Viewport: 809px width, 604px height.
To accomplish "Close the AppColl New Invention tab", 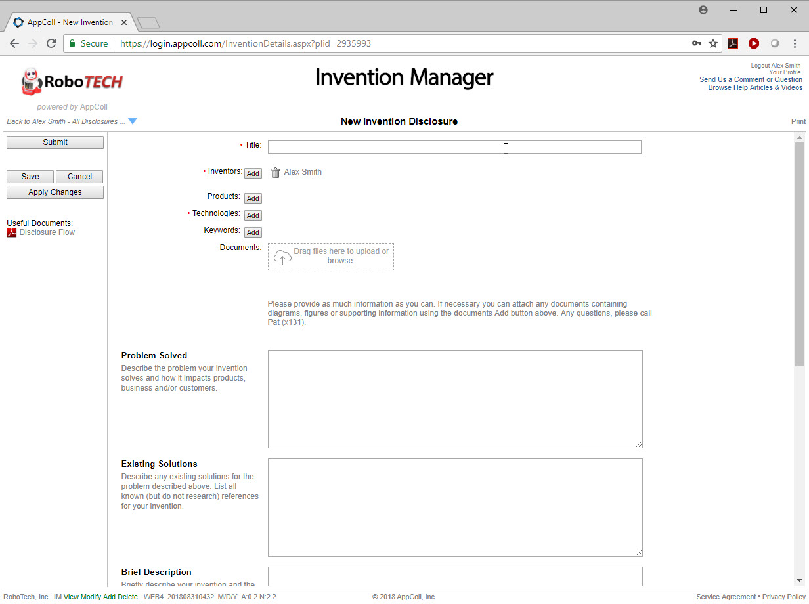I will [124, 22].
